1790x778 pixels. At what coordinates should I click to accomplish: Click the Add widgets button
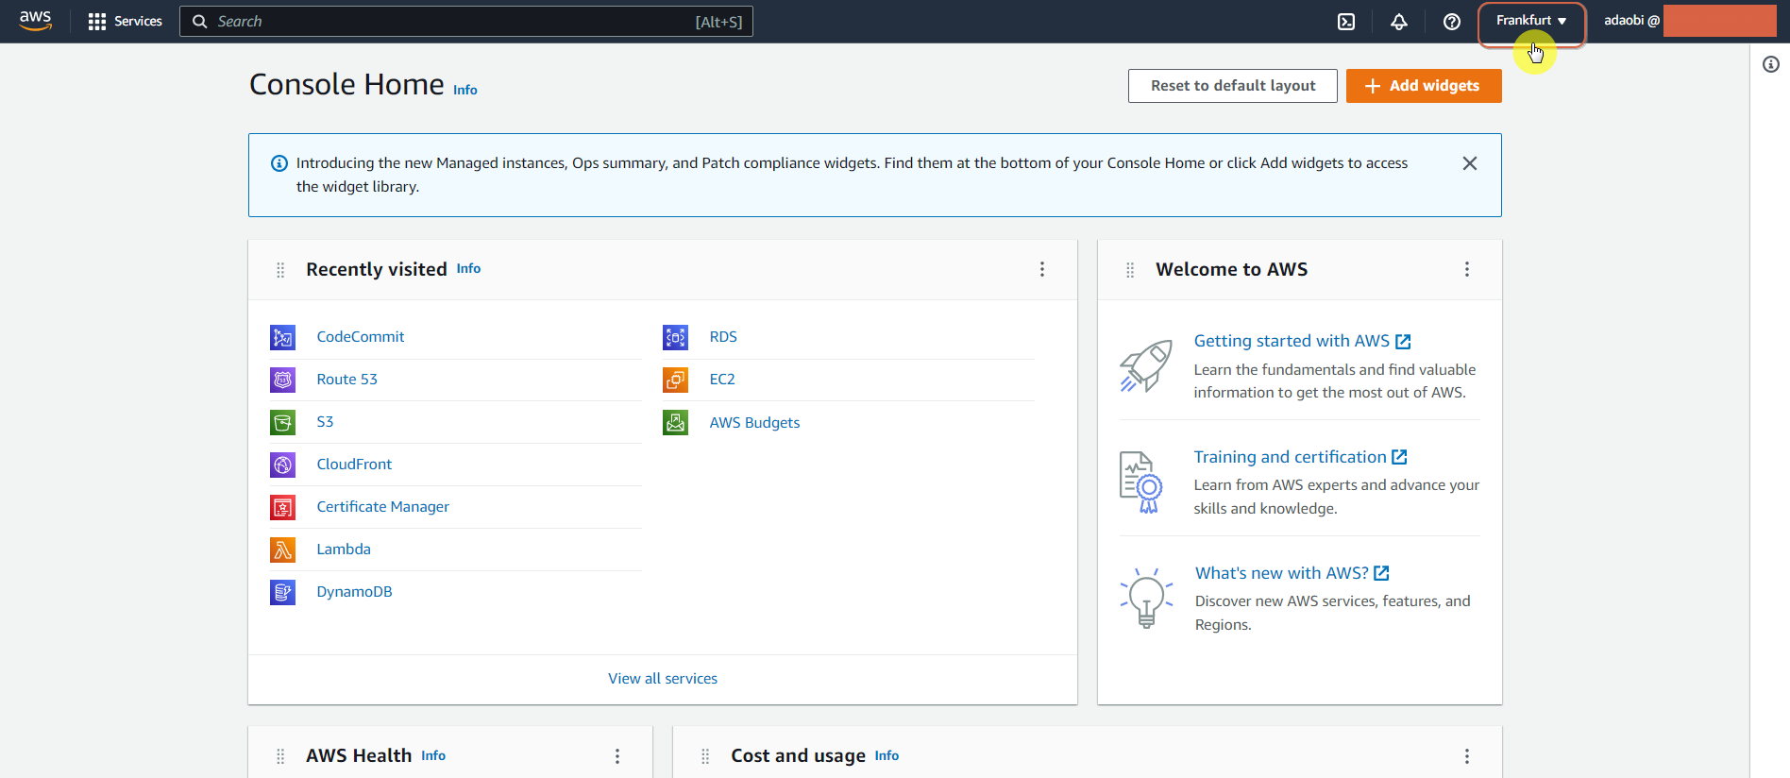pos(1424,86)
